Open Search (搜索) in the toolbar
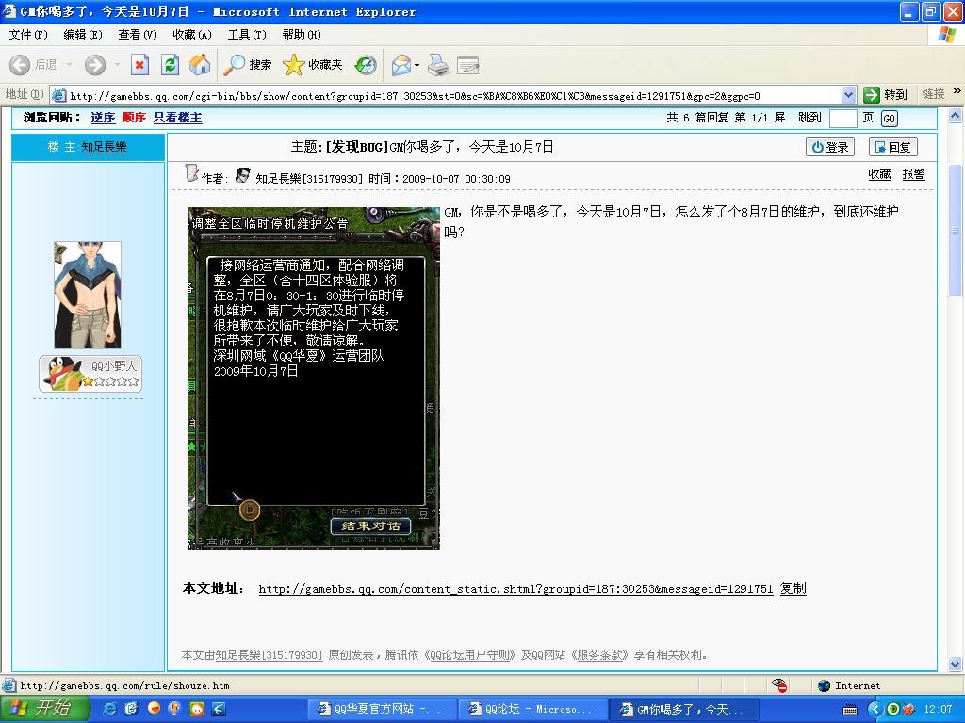 pos(247,65)
